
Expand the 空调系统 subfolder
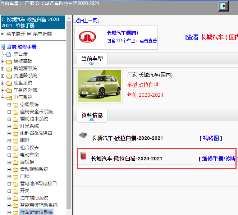tap(9, 105)
